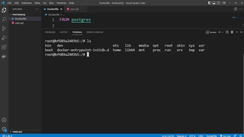Image resolution: width=244 pixels, height=137 pixels.
Task: Click Spaces: 4 indentation in status bar
Action: coord(181,136)
